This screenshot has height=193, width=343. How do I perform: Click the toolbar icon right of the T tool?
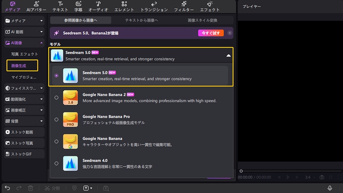click(x=106, y=188)
